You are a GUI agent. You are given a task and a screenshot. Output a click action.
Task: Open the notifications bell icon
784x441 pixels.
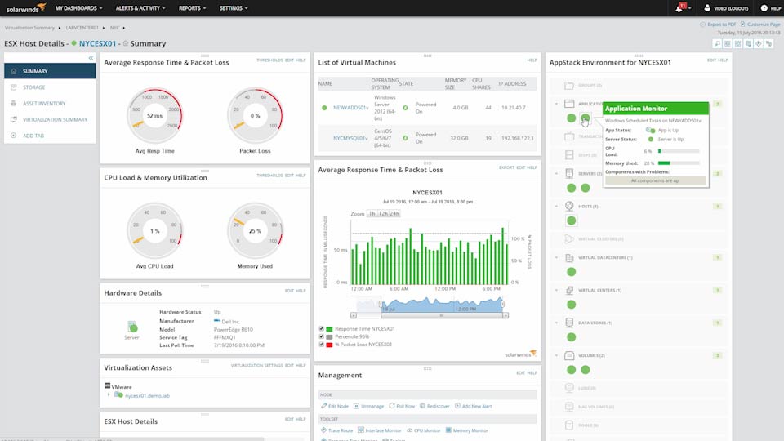click(679, 8)
